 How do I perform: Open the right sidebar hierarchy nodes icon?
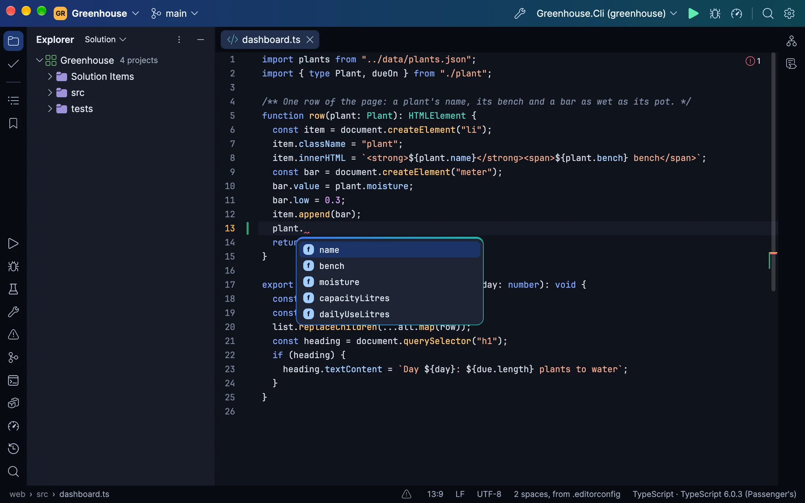pyautogui.click(x=791, y=41)
